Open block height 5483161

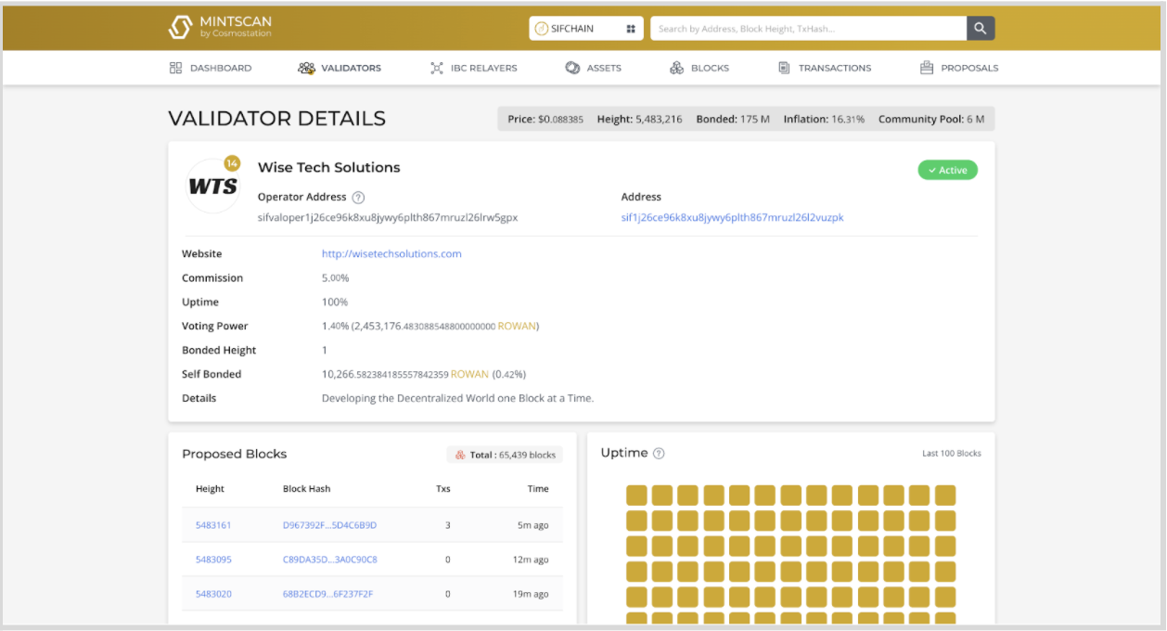click(213, 525)
